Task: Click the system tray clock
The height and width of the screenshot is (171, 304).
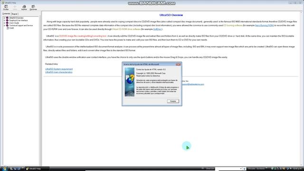Action: 297,169
